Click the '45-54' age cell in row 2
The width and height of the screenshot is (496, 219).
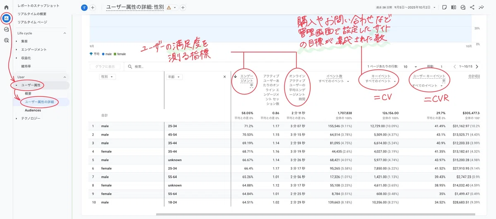coord(172,134)
